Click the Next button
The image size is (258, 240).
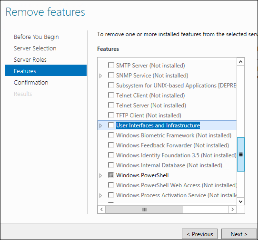tap(239, 234)
